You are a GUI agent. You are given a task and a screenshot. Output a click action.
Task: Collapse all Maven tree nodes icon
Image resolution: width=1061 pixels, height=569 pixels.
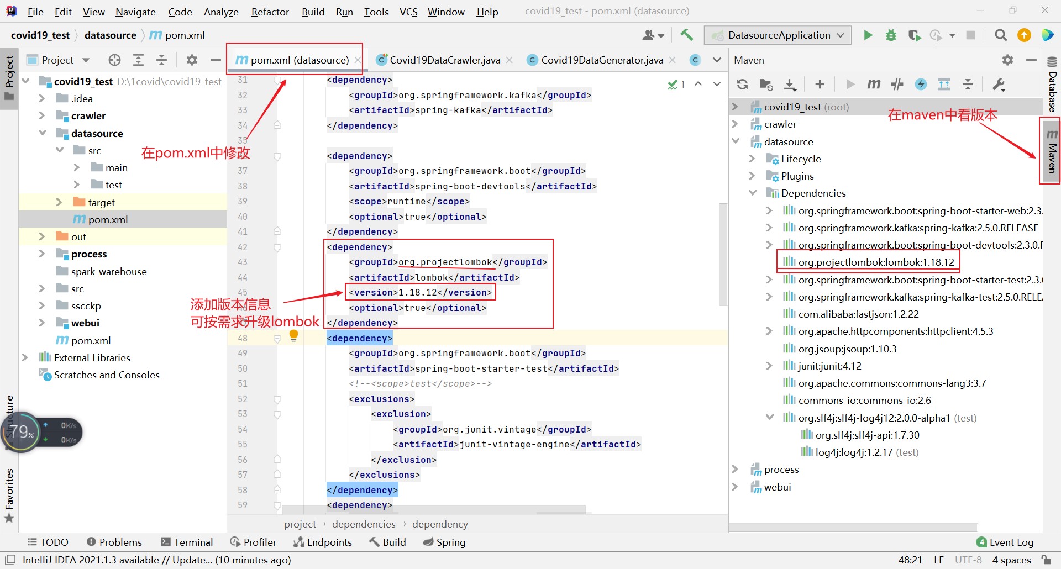[x=968, y=84]
